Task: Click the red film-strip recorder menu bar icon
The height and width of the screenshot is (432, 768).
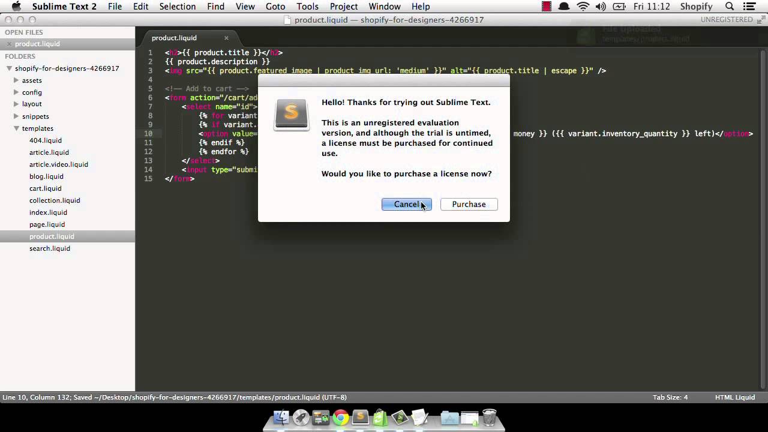Action: point(547,7)
